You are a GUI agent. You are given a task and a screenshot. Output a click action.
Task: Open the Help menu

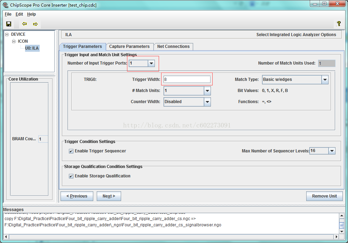coord(31,14)
